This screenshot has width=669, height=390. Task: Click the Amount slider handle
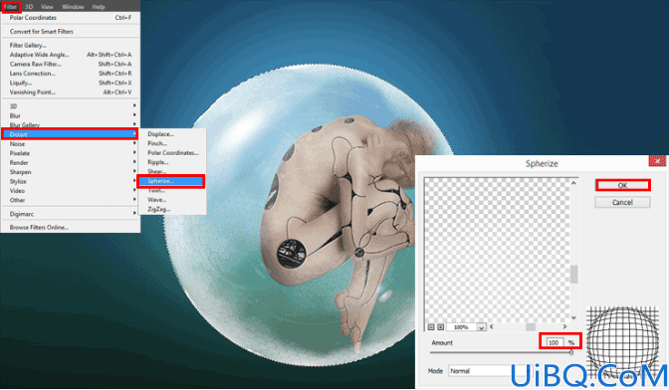(x=570, y=352)
